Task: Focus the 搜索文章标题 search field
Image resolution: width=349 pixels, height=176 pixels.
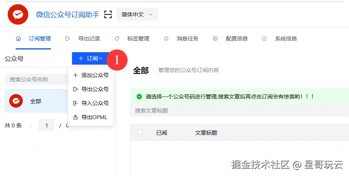Action: tap(239, 111)
